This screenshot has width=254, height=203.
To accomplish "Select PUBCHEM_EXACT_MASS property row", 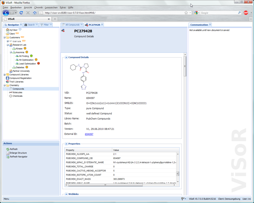I will [121, 179].
